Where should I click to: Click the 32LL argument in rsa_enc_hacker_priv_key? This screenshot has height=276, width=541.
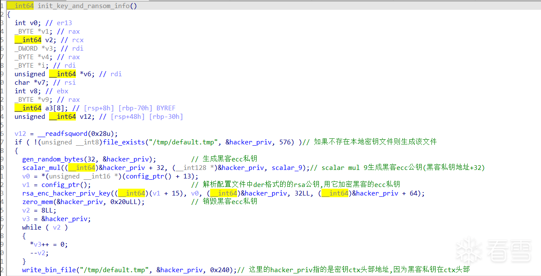pyautogui.click(x=303, y=193)
